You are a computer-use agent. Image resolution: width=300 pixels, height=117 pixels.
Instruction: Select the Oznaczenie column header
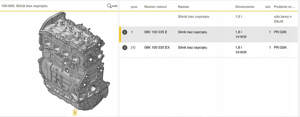(x=245, y=6)
